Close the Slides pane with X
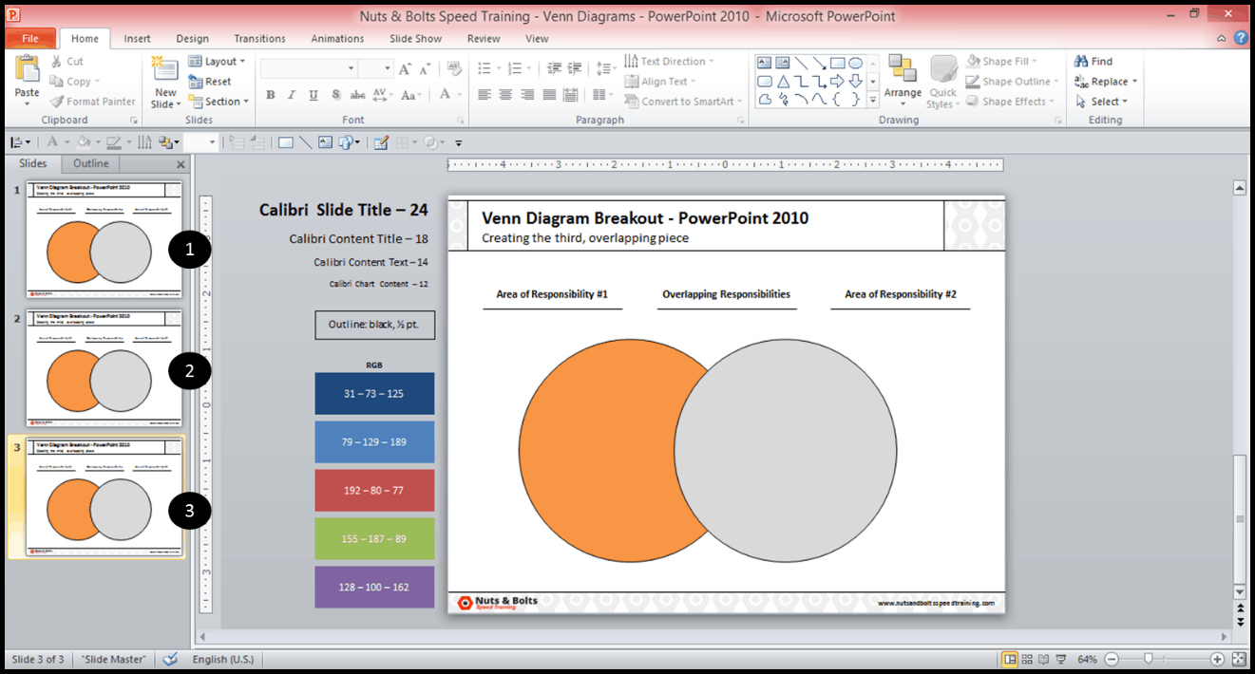The height and width of the screenshot is (674, 1255). point(181,164)
